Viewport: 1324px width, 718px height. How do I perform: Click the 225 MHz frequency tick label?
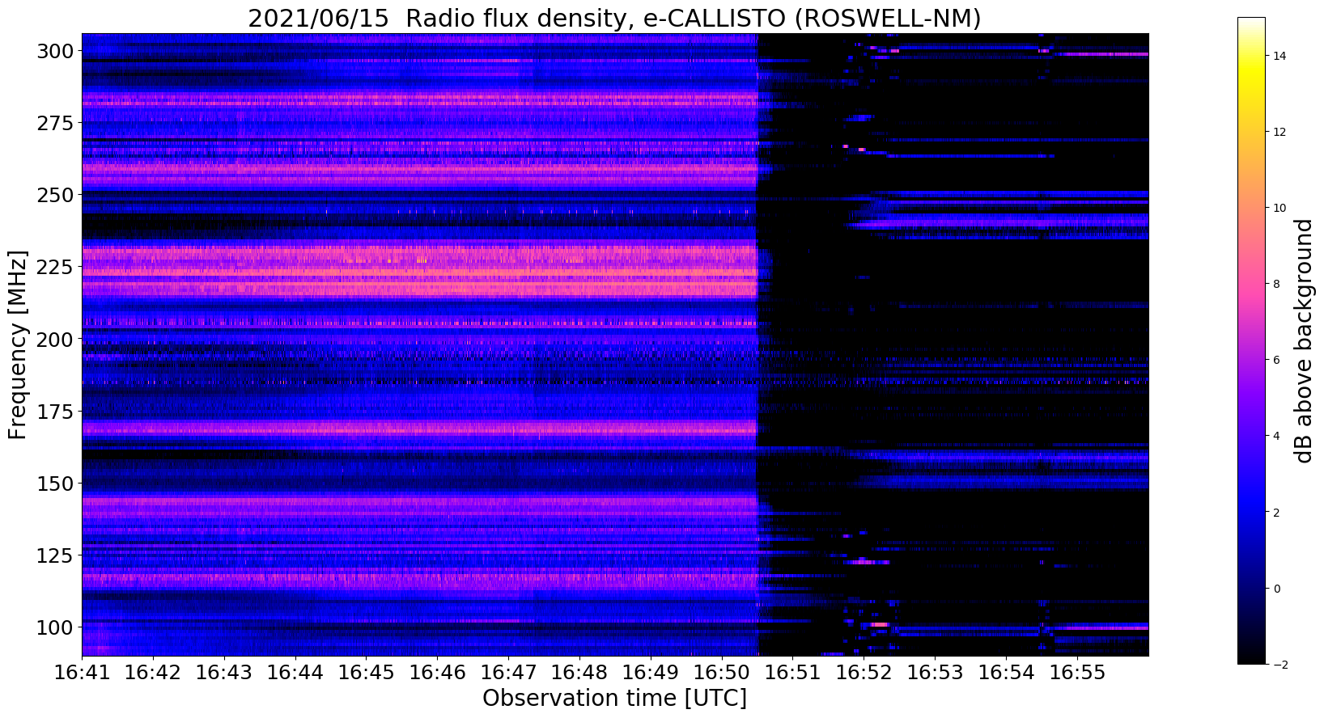[x=54, y=267]
